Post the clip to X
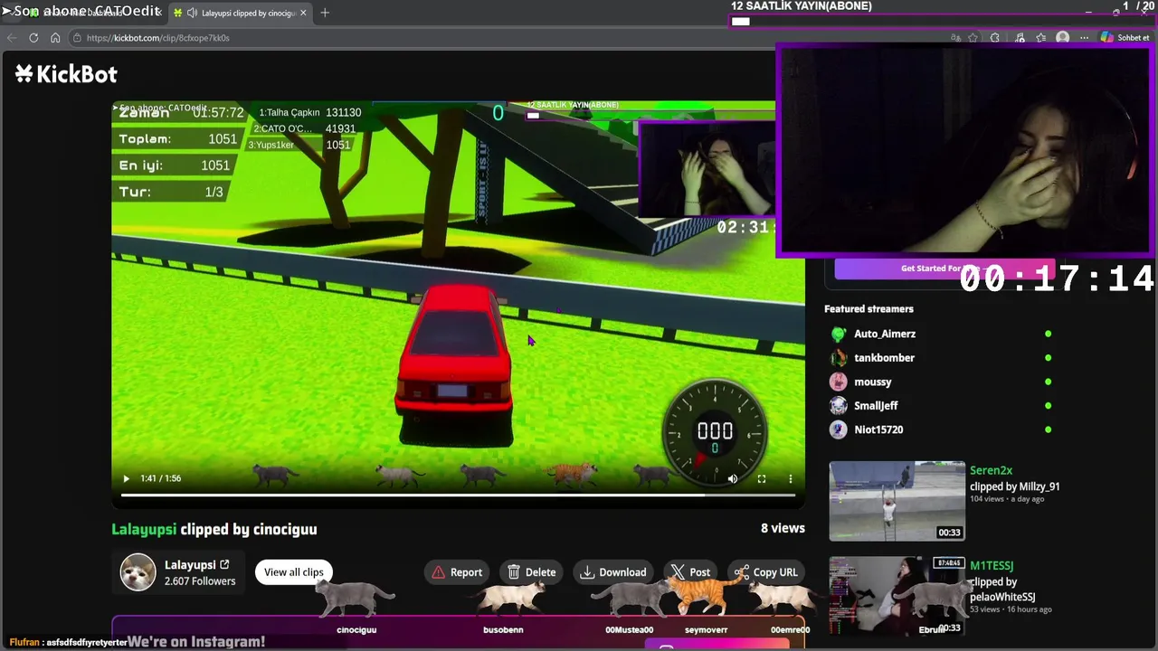The width and height of the screenshot is (1158, 651). (x=691, y=572)
